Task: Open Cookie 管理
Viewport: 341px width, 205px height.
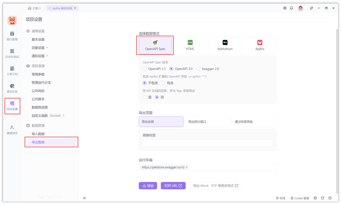Action: coord(300,198)
